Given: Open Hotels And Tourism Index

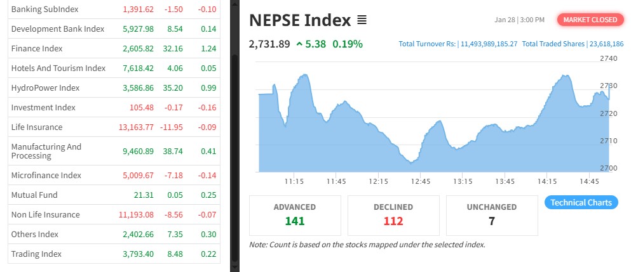Looking at the screenshot, I should click(58, 68).
